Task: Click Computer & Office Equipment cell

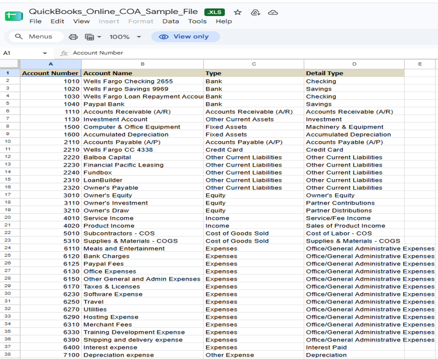Action: click(142, 127)
